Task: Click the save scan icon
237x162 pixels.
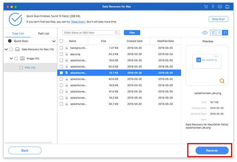Action: click(x=227, y=7)
